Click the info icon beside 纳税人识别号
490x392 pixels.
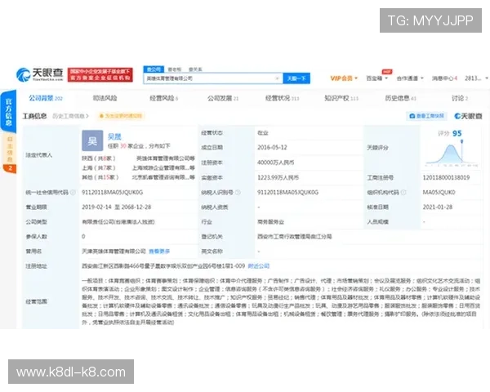[x=238, y=192]
